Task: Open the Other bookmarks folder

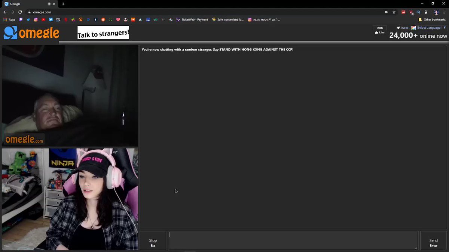Action: (432, 19)
